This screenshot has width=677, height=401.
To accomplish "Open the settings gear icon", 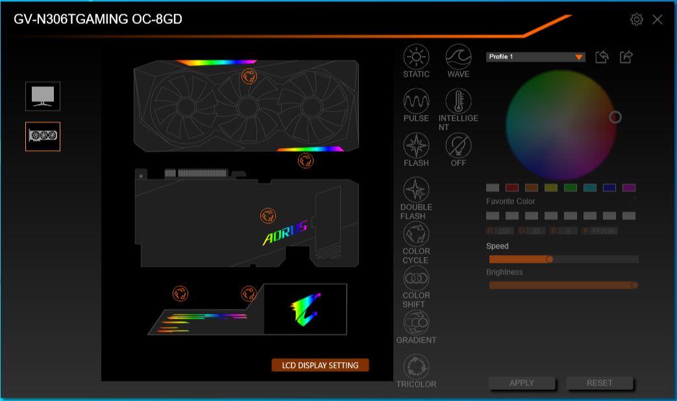I will tap(636, 19).
